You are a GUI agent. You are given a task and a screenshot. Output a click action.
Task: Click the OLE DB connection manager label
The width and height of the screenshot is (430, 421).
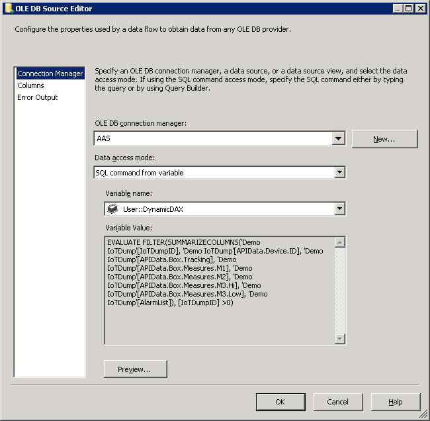tap(141, 124)
